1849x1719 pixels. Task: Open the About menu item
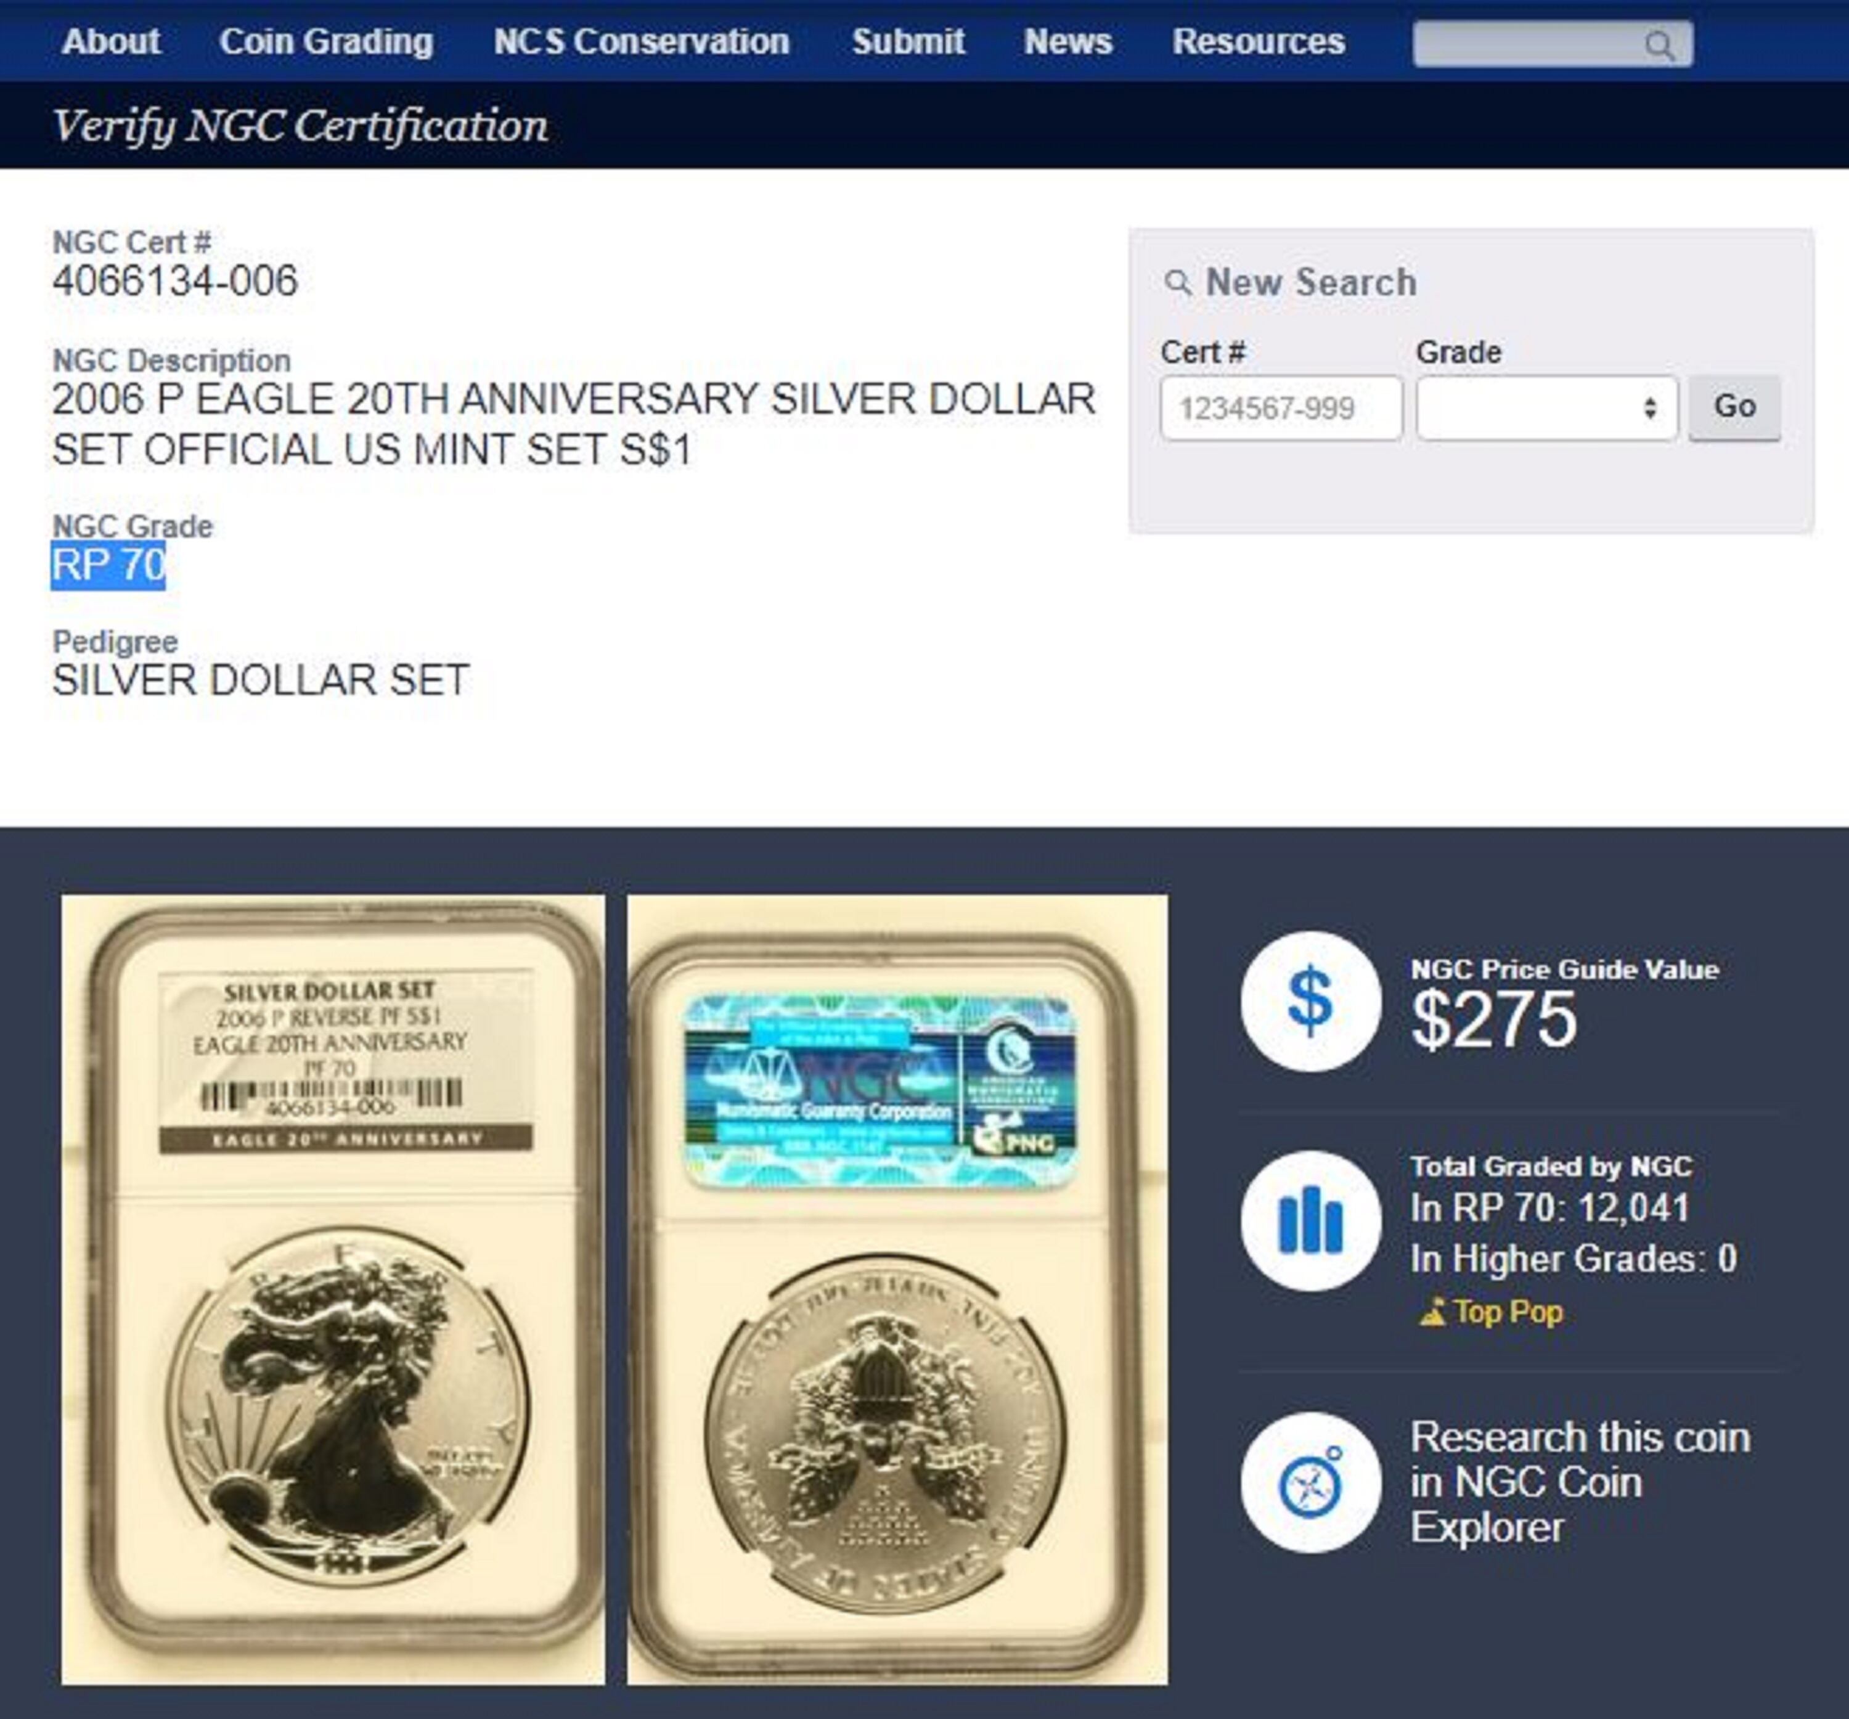(111, 41)
